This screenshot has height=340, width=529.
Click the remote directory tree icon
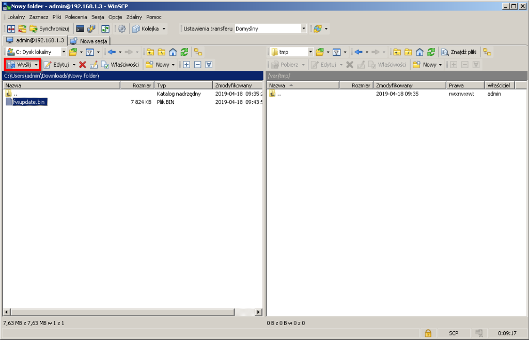click(x=487, y=52)
